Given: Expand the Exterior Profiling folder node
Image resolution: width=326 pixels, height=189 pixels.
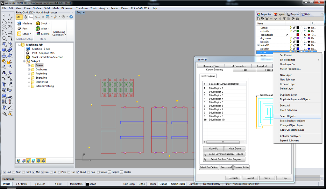Looking at the screenshot, I should pos(29,86).
